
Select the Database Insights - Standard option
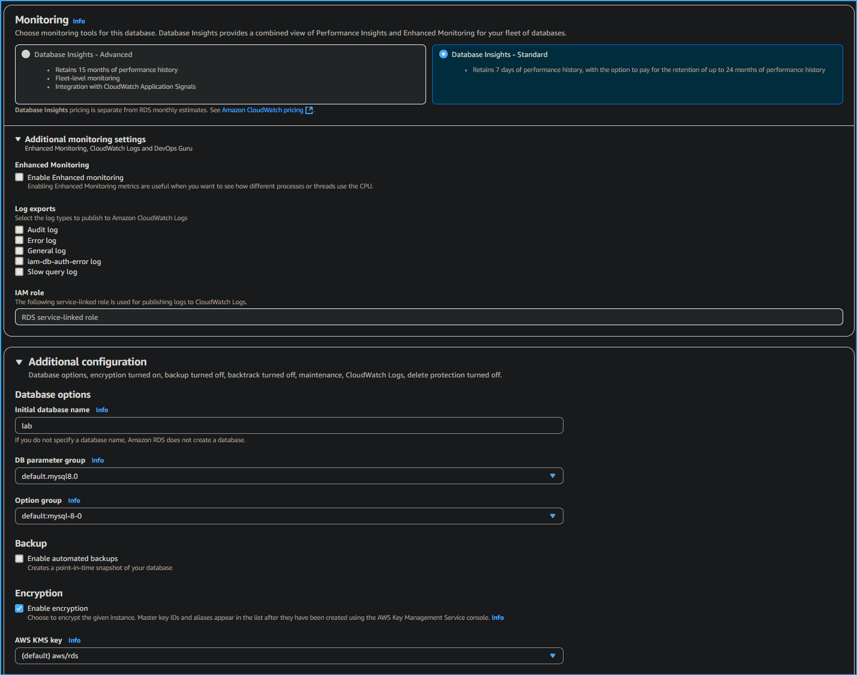tap(443, 53)
